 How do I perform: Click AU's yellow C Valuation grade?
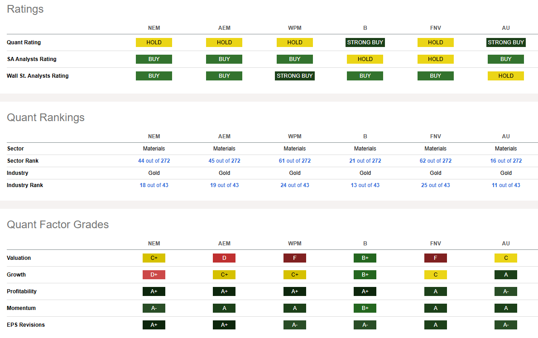(x=506, y=258)
